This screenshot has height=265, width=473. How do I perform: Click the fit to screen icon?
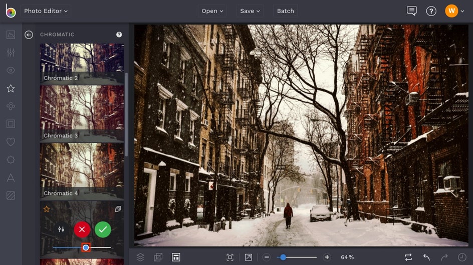(x=230, y=257)
